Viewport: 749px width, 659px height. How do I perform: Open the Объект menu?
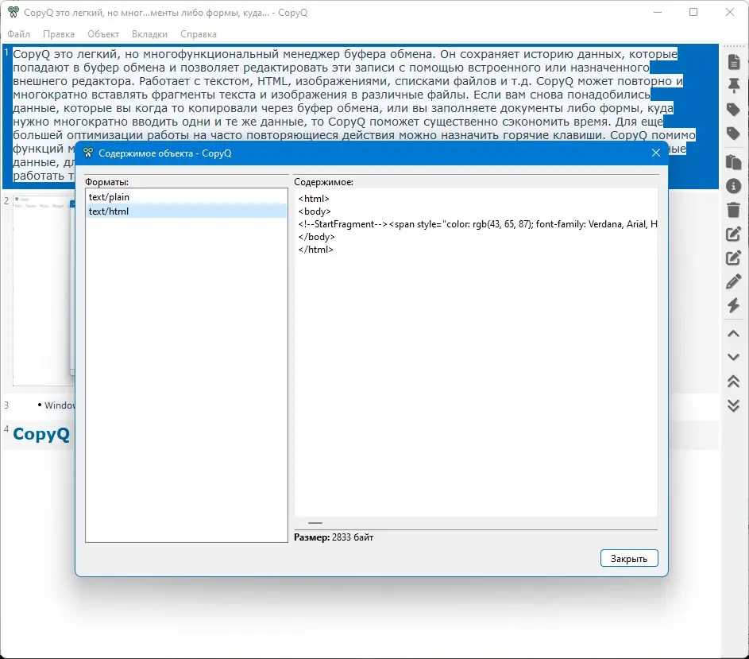pos(103,34)
